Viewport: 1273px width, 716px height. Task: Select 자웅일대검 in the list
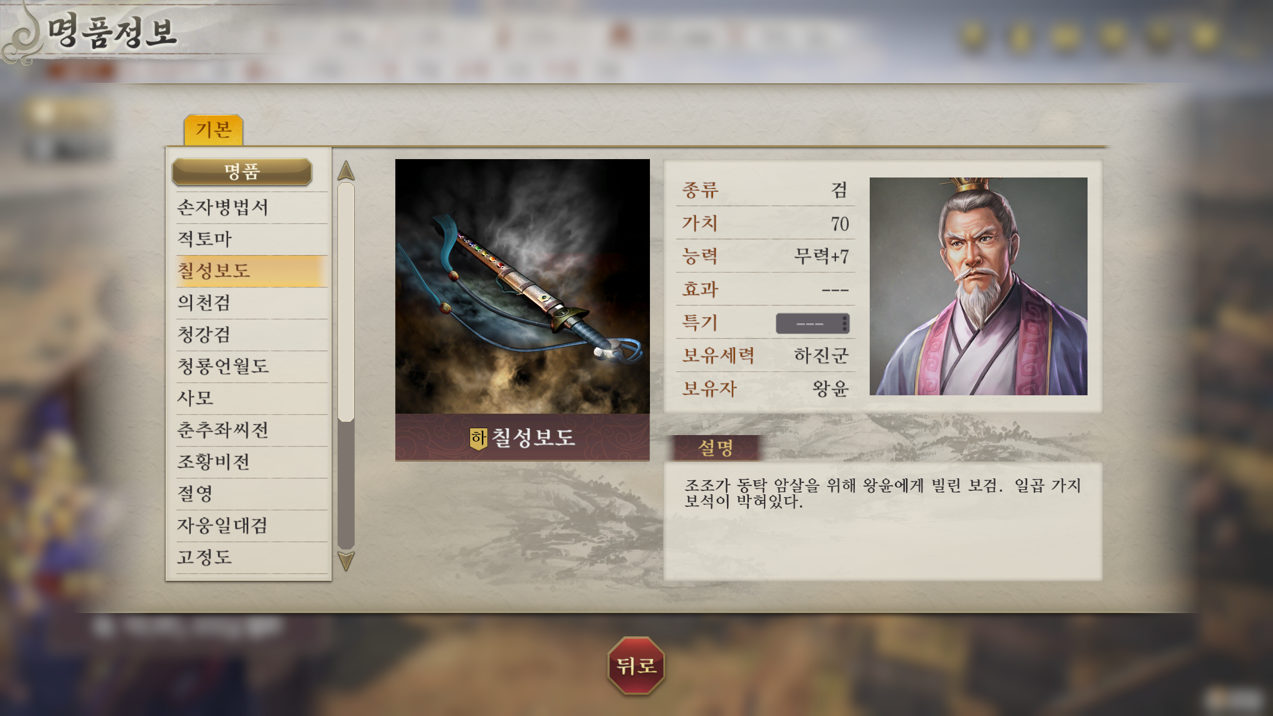point(252,526)
